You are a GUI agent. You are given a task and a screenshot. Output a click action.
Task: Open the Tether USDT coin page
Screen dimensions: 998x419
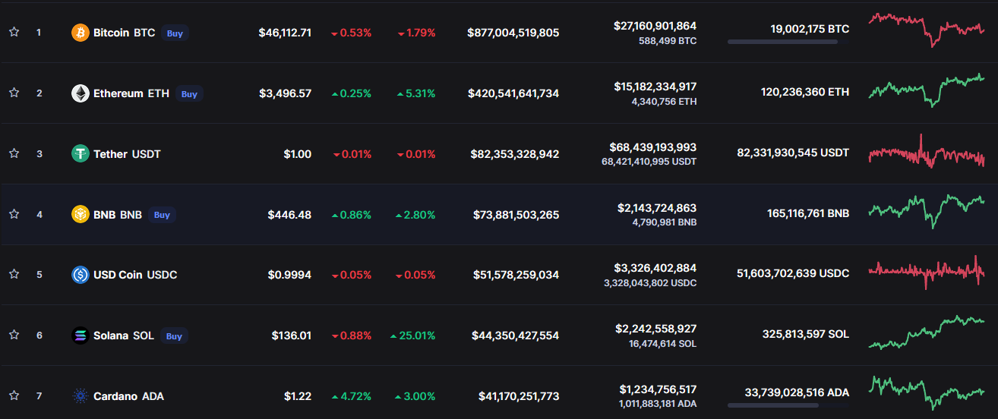click(x=127, y=154)
